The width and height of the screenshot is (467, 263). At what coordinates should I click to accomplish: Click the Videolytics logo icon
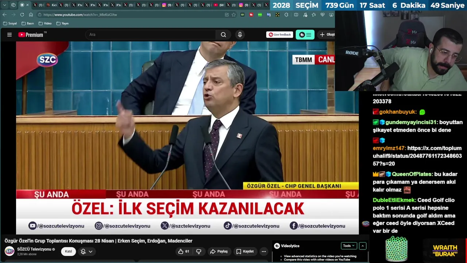(277, 246)
